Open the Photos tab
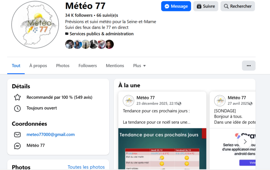The width and height of the screenshot is (270, 170). point(63,66)
